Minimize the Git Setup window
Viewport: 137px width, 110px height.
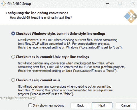[107, 4]
